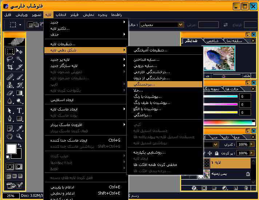Choose Add to selection mode in options bar
Screen dimensions: 259x200
tap(36, 25)
